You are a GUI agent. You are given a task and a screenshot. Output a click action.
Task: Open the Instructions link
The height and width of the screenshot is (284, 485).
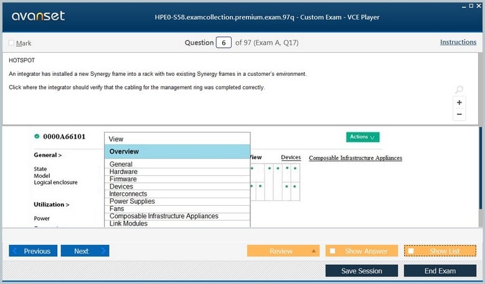click(458, 42)
